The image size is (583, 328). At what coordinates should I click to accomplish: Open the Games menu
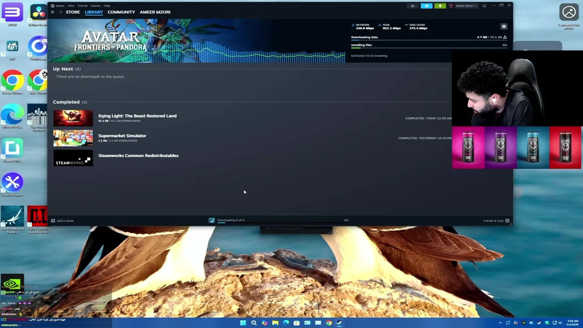click(x=96, y=6)
